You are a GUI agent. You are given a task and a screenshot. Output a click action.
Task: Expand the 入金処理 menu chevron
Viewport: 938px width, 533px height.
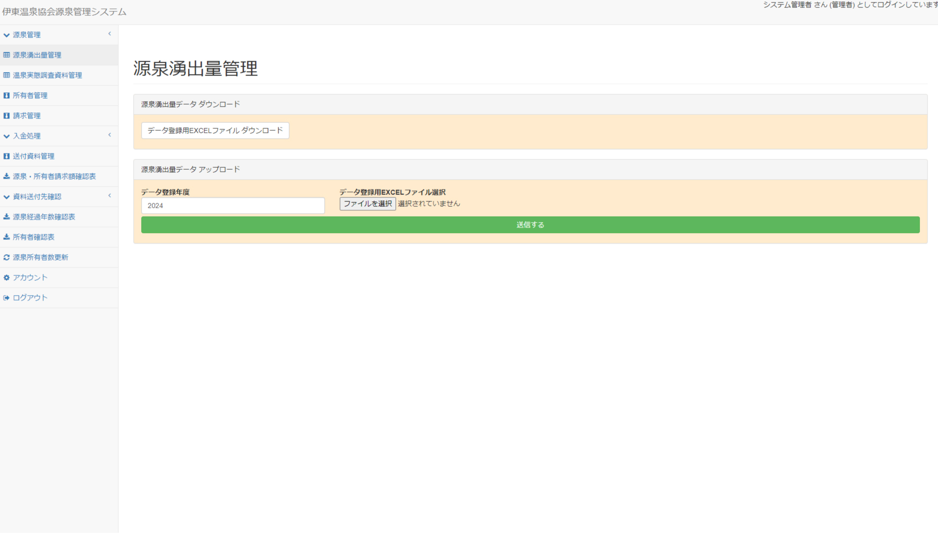tap(109, 135)
